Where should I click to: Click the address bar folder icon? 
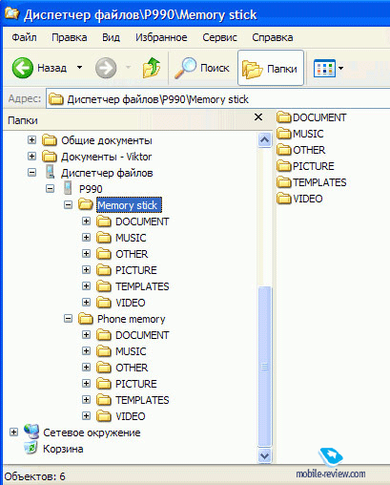click(x=56, y=99)
